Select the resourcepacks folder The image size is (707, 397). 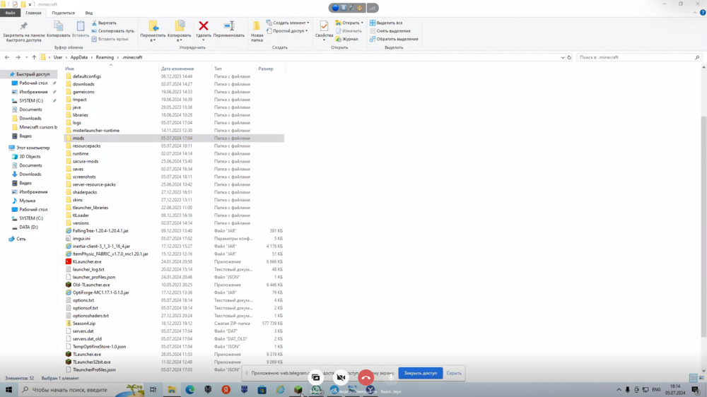[86, 146]
